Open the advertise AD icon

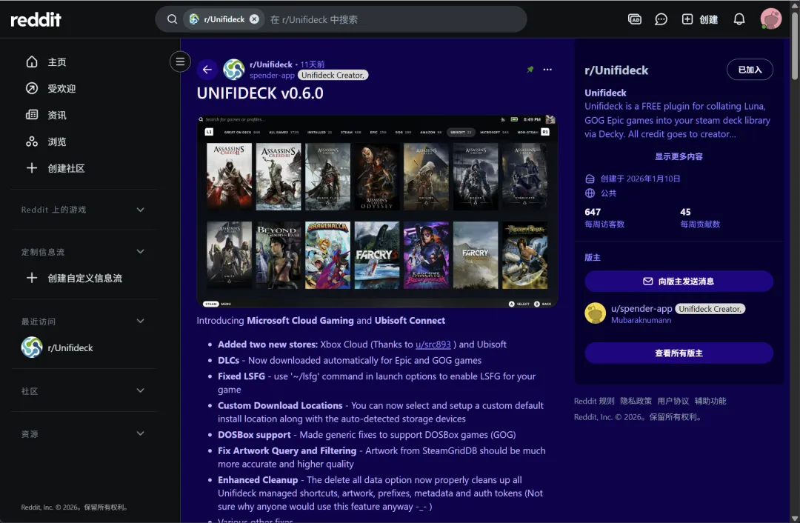pyautogui.click(x=634, y=19)
